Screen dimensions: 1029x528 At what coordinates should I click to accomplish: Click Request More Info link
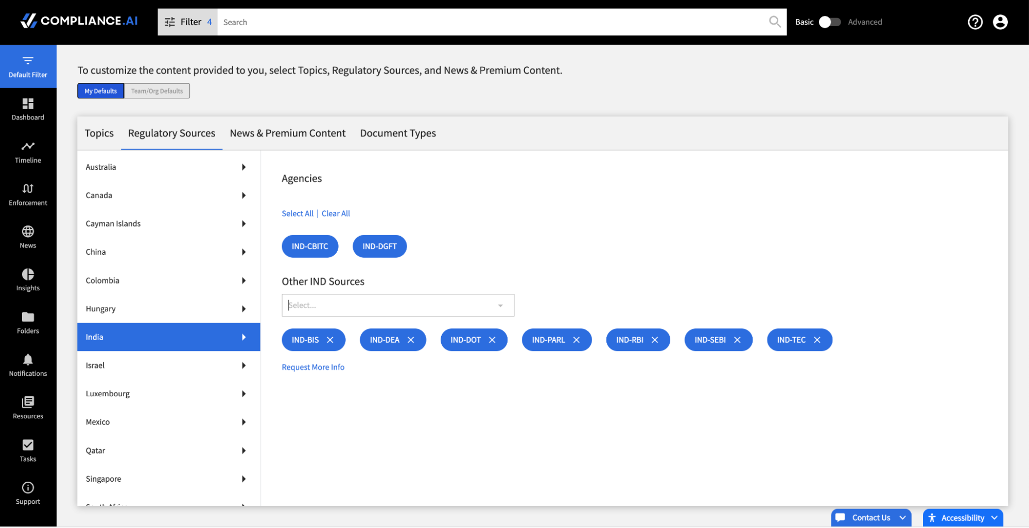(x=313, y=367)
